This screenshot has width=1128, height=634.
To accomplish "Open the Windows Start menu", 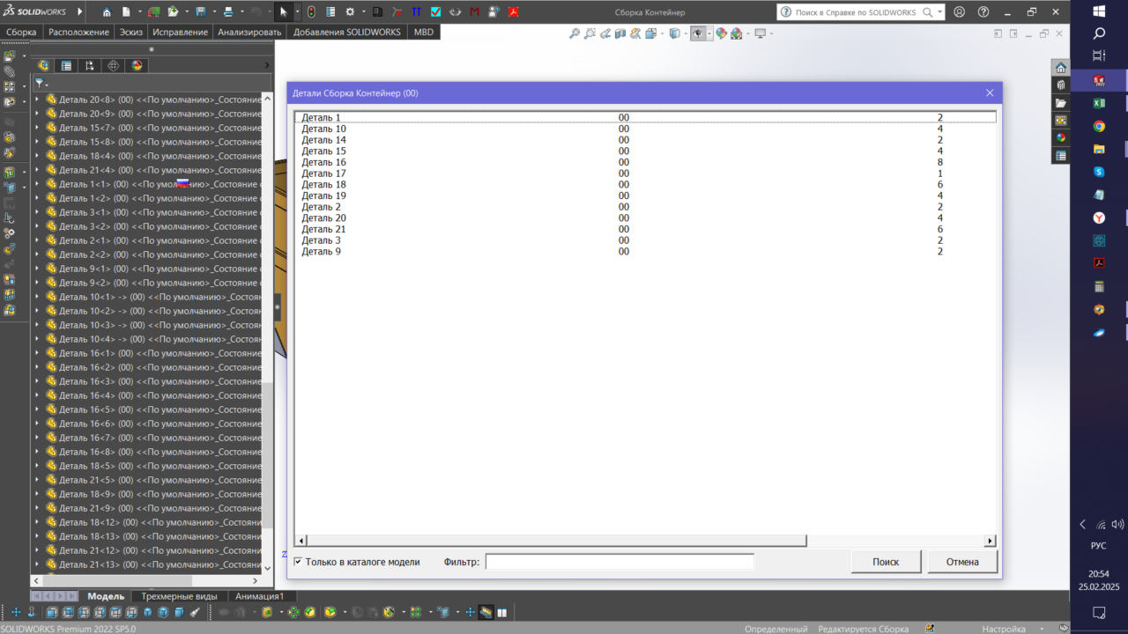I will tap(1099, 11).
